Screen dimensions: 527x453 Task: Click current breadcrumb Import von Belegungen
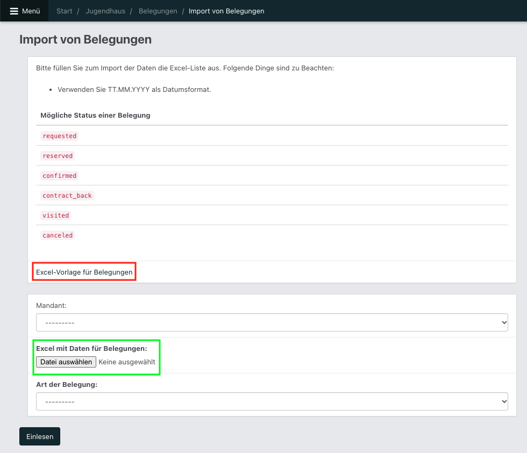(x=226, y=11)
